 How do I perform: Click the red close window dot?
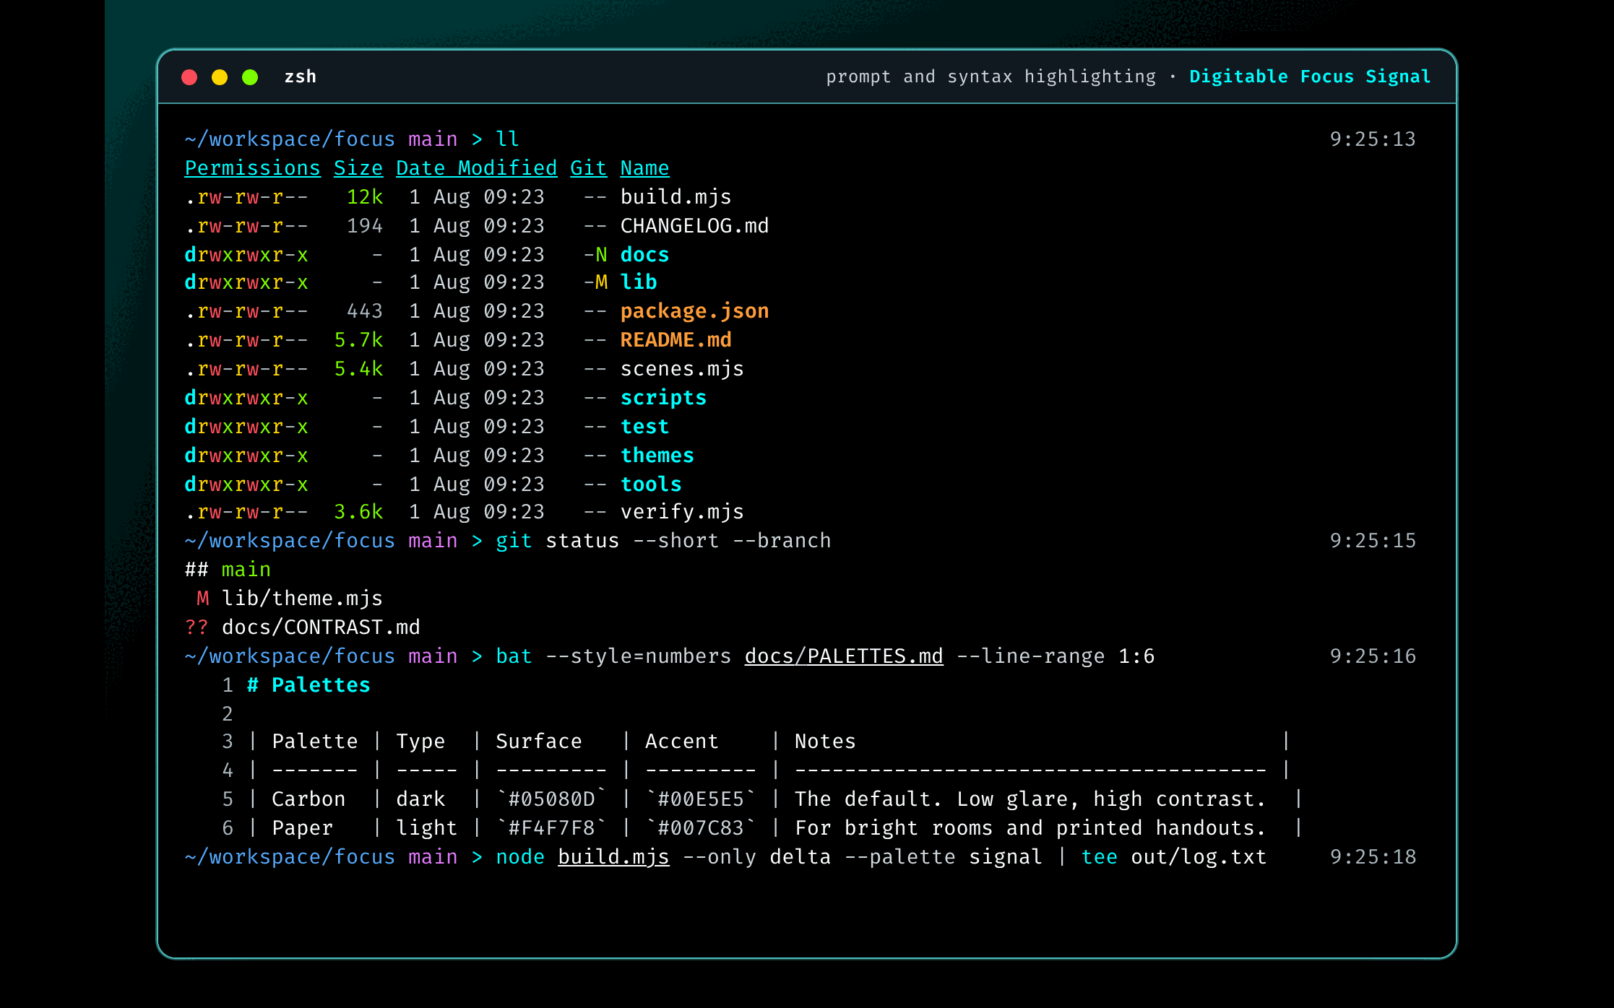pyautogui.click(x=189, y=77)
